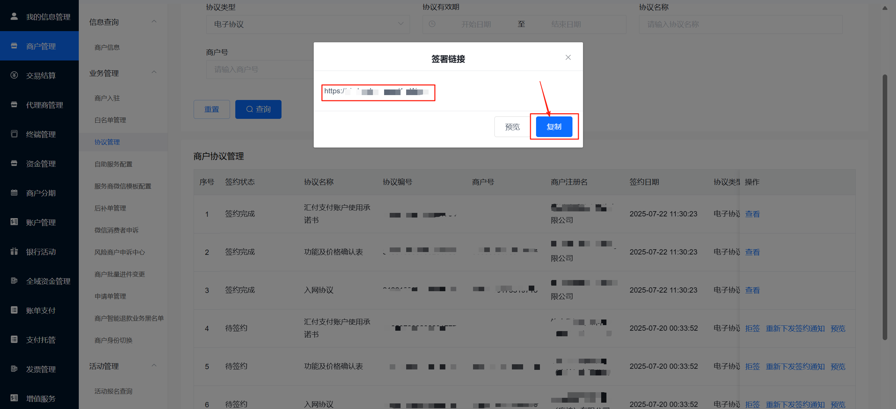Click the 发票管理 sidebar icon
896x409 pixels.
tap(14, 369)
